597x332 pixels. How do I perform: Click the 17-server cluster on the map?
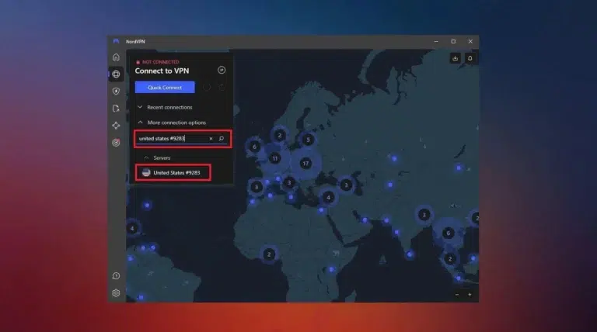pos(305,164)
